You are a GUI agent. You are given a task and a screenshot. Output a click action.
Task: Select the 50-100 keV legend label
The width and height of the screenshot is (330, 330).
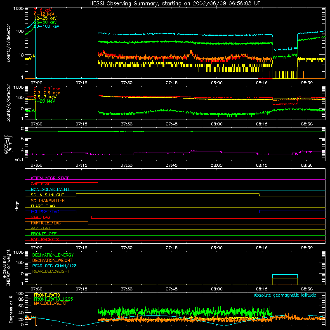click(x=47, y=26)
